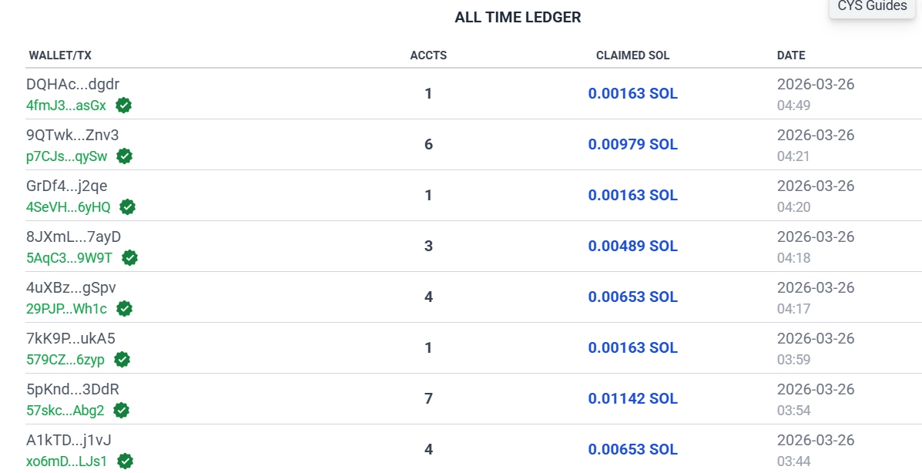922x473 pixels.
Task: Click the green badge next to 5AqC3...9W9T
Action: coord(129,258)
